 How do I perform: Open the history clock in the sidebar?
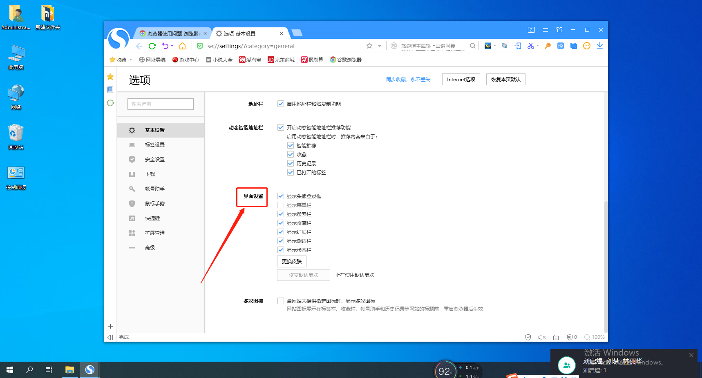coord(110,103)
